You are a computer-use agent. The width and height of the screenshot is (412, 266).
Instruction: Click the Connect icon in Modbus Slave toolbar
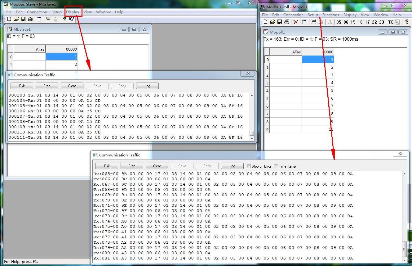tap(48, 19)
